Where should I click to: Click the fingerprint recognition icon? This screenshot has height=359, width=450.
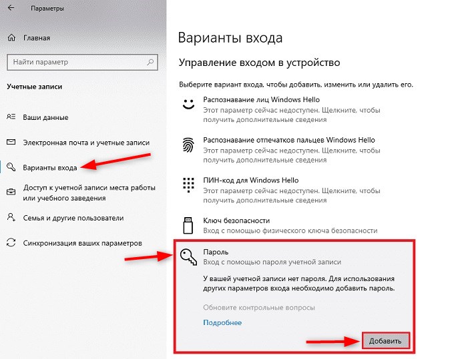point(188,145)
